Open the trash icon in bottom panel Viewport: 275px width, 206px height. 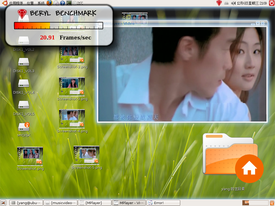point(272,203)
